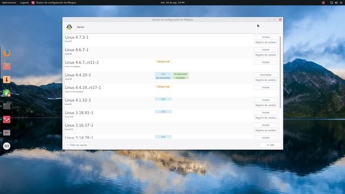The image size is (345, 194).
Task: Install Linux 3.18.41-1 kernel
Action: point(266,113)
